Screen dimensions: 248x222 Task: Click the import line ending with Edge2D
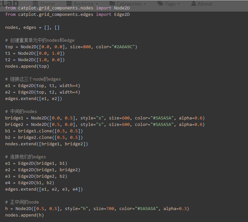coord(67,15)
